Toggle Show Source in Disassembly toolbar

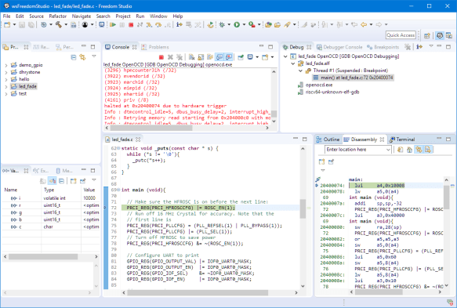pyautogui.click(x=427, y=150)
